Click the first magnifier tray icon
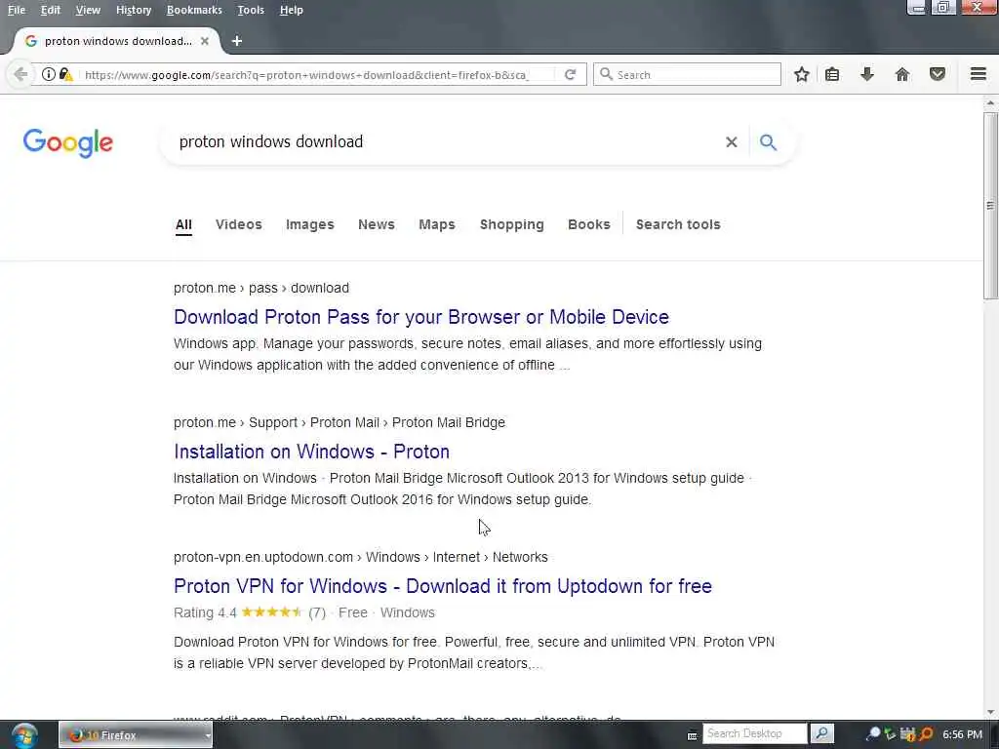The width and height of the screenshot is (999, 749). tap(874, 733)
